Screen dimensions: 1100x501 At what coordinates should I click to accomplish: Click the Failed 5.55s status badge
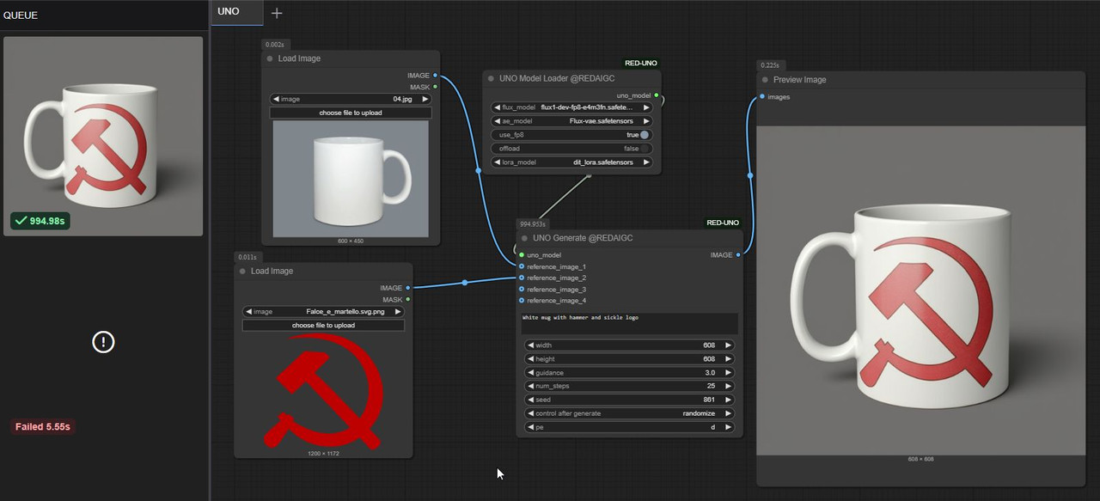tap(43, 426)
